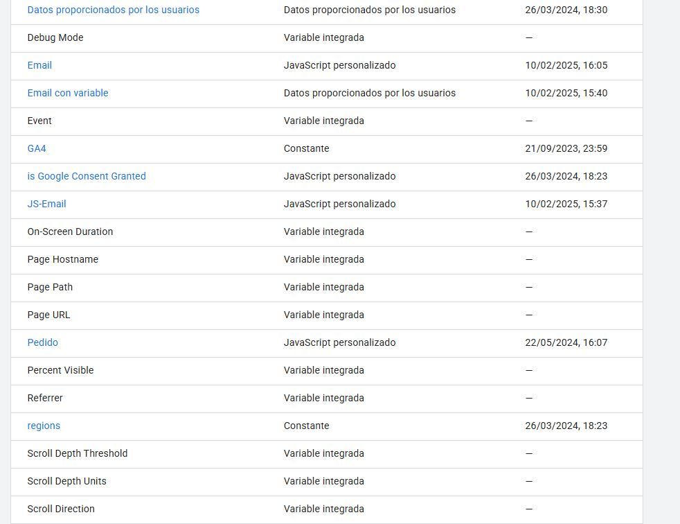
Task: Click Pedido's 'JavaScript personalizado' type cell
Action: tap(339, 343)
